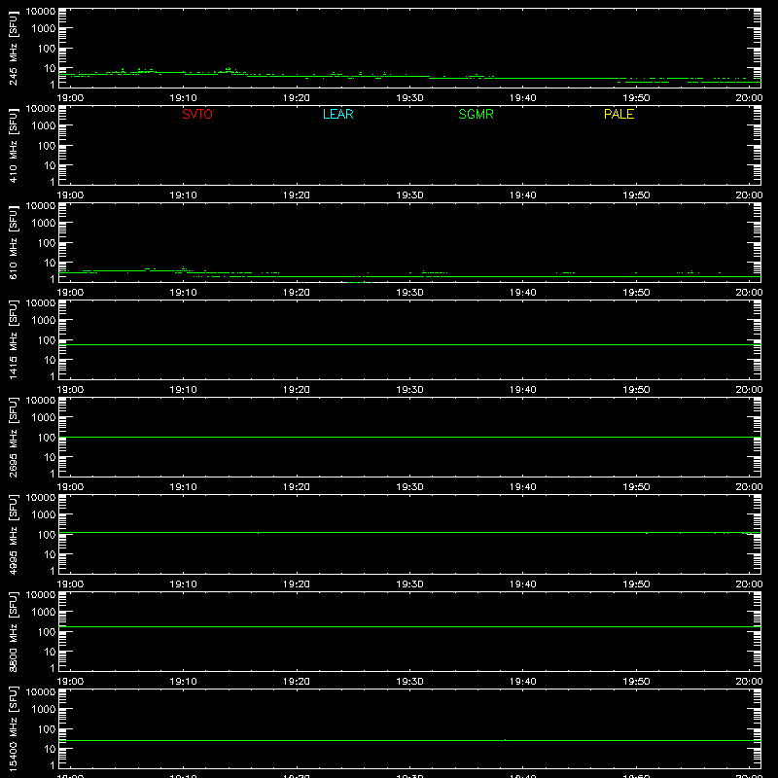Click the green flux trace in the 15400 MHz plot
Image resolution: width=778 pixels, height=778 pixels.
(409, 740)
